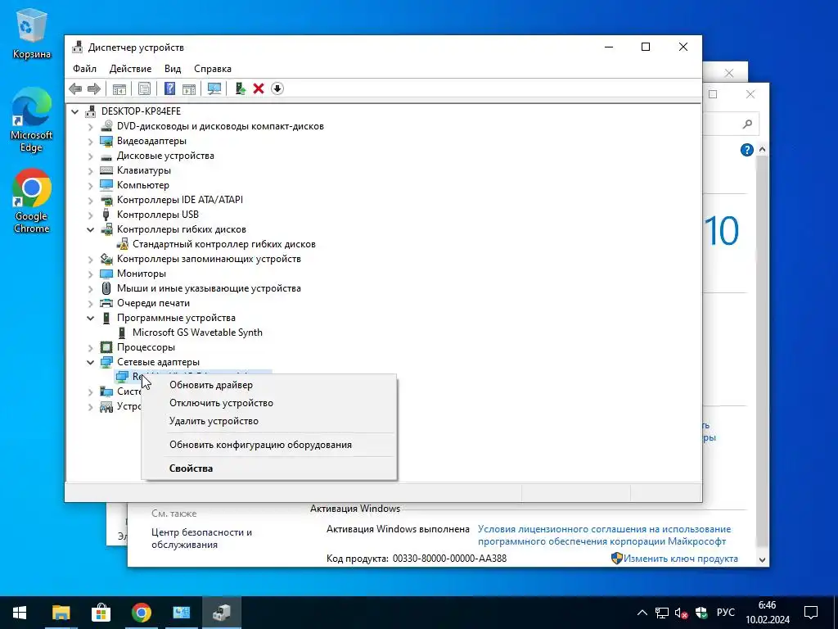
Task: Open the Файл menu
Action: click(84, 69)
